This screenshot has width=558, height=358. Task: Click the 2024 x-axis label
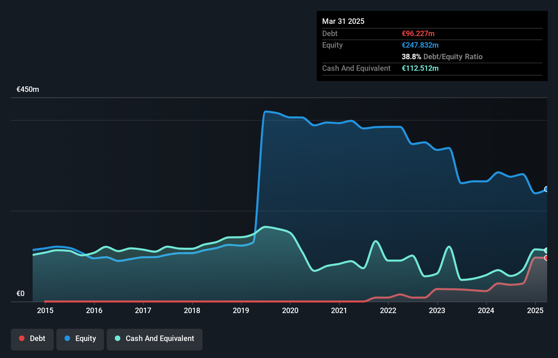(486, 310)
